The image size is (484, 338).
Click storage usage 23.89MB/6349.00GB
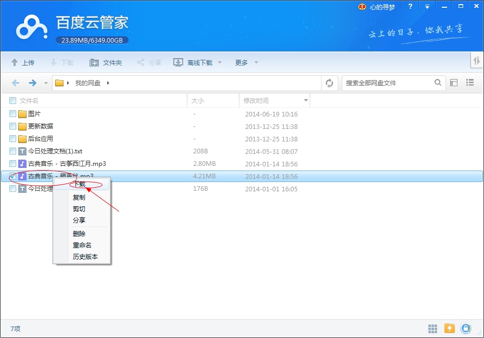pos(92,41)
